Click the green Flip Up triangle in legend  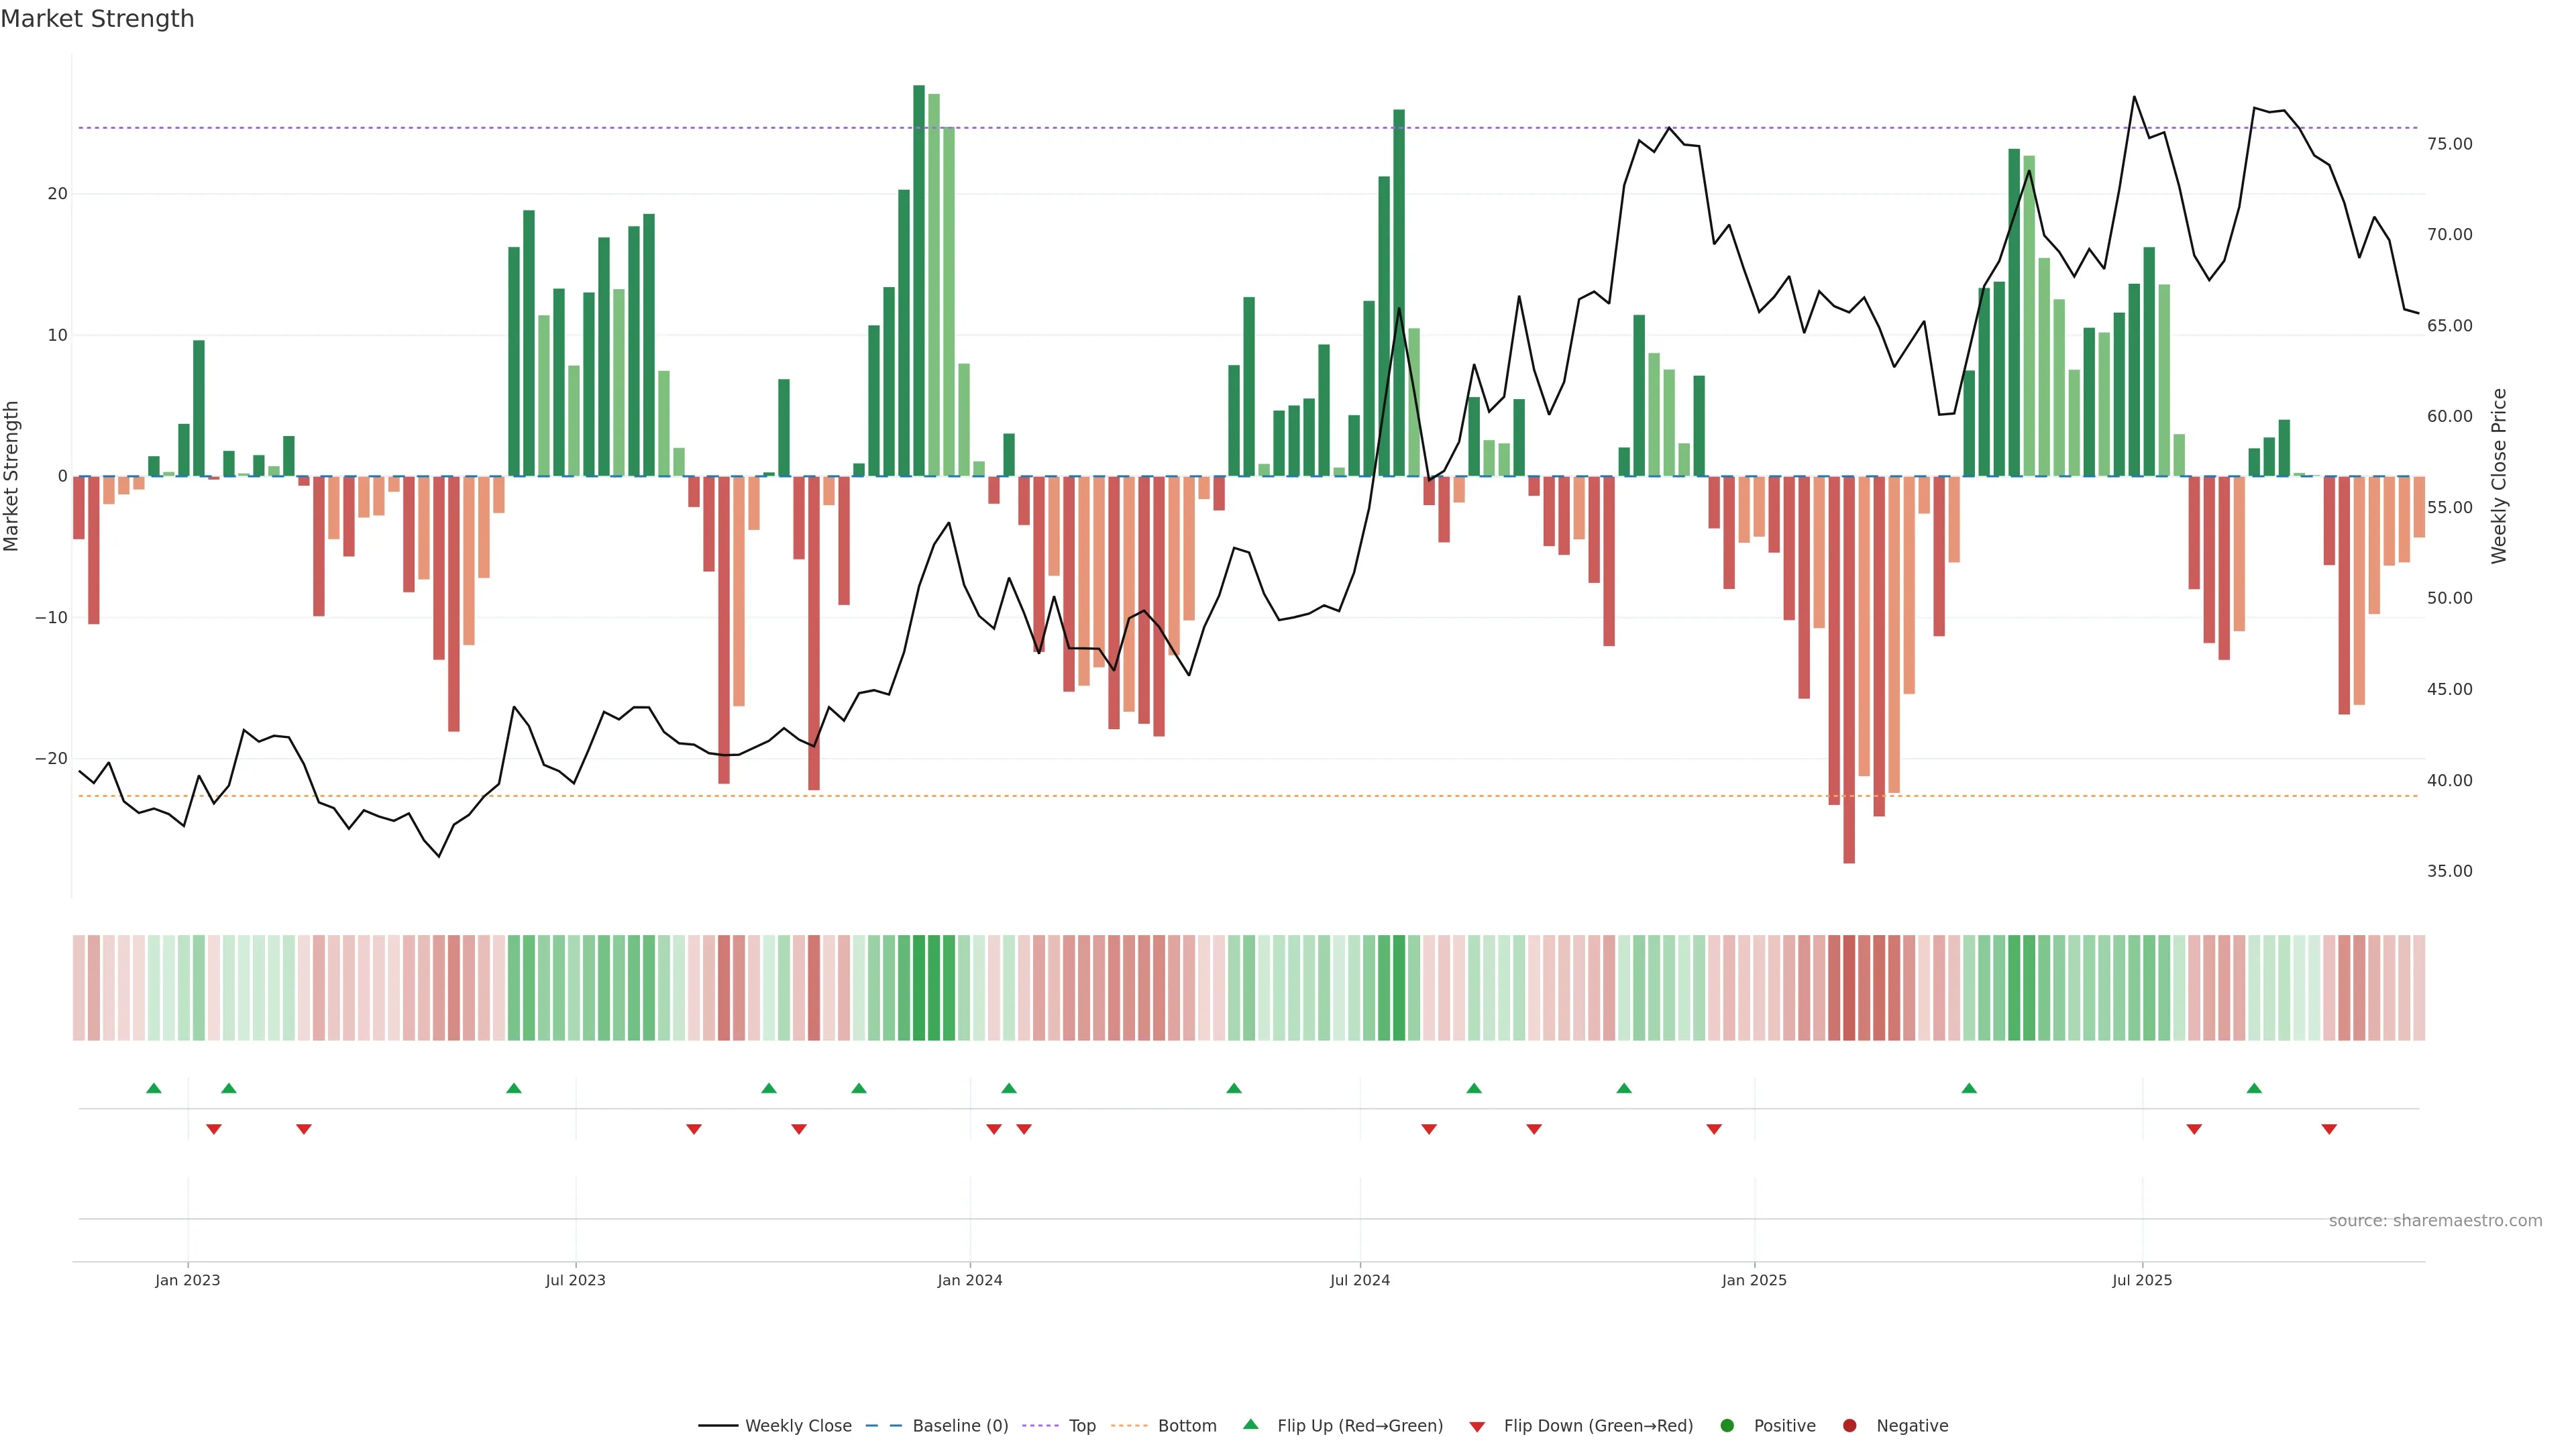[1250, 1424]
